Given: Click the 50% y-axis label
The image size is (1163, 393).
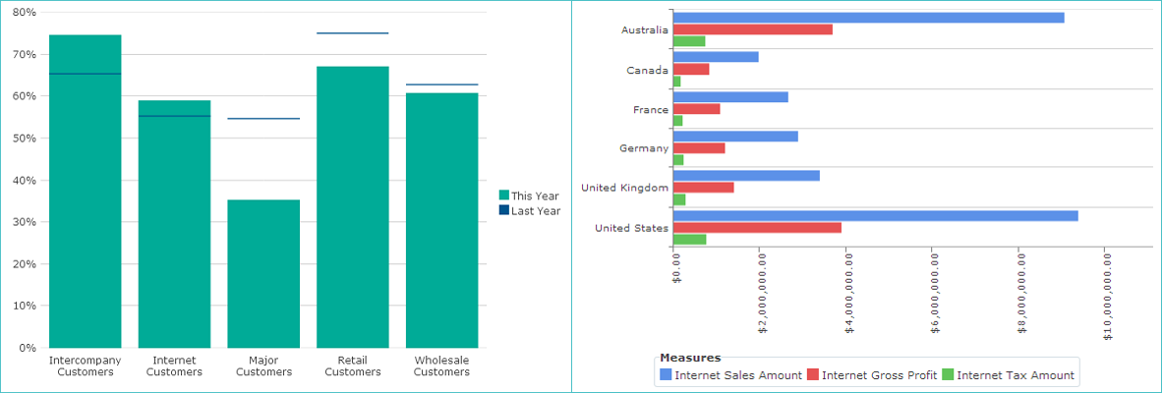Looking at the screenshot, I should [25, 138].
